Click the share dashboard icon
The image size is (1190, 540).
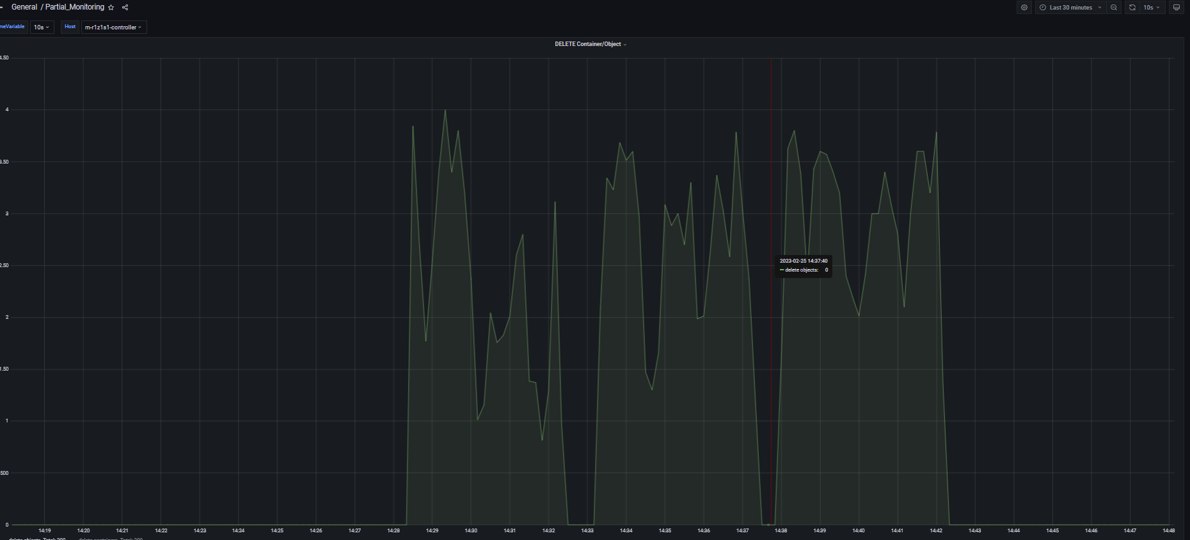click(125, 8)
